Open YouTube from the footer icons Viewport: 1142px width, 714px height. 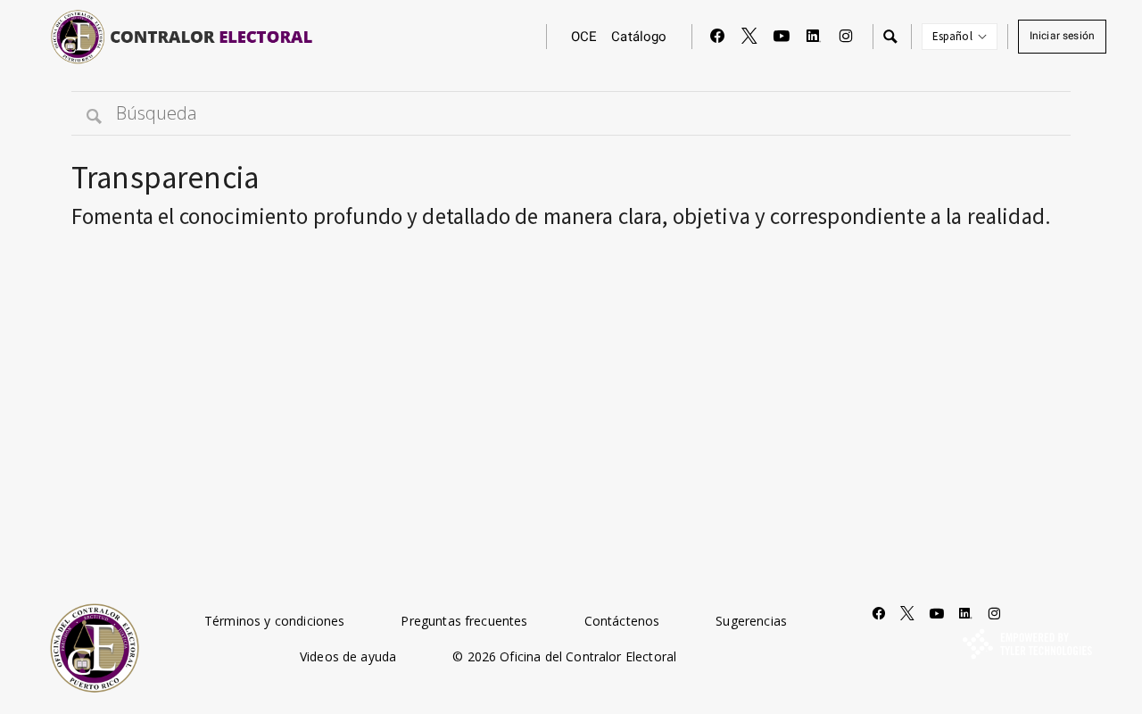point(937,613)
